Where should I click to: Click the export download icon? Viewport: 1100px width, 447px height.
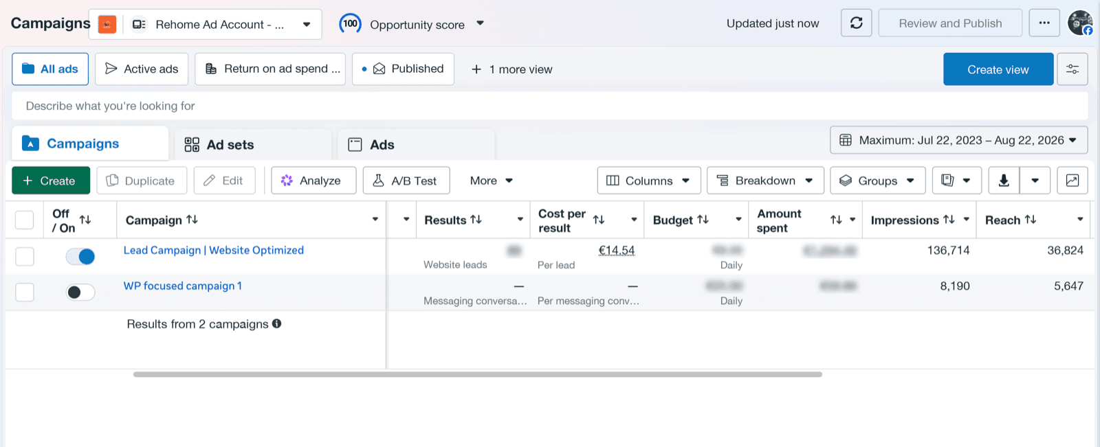coord(1004,181)
